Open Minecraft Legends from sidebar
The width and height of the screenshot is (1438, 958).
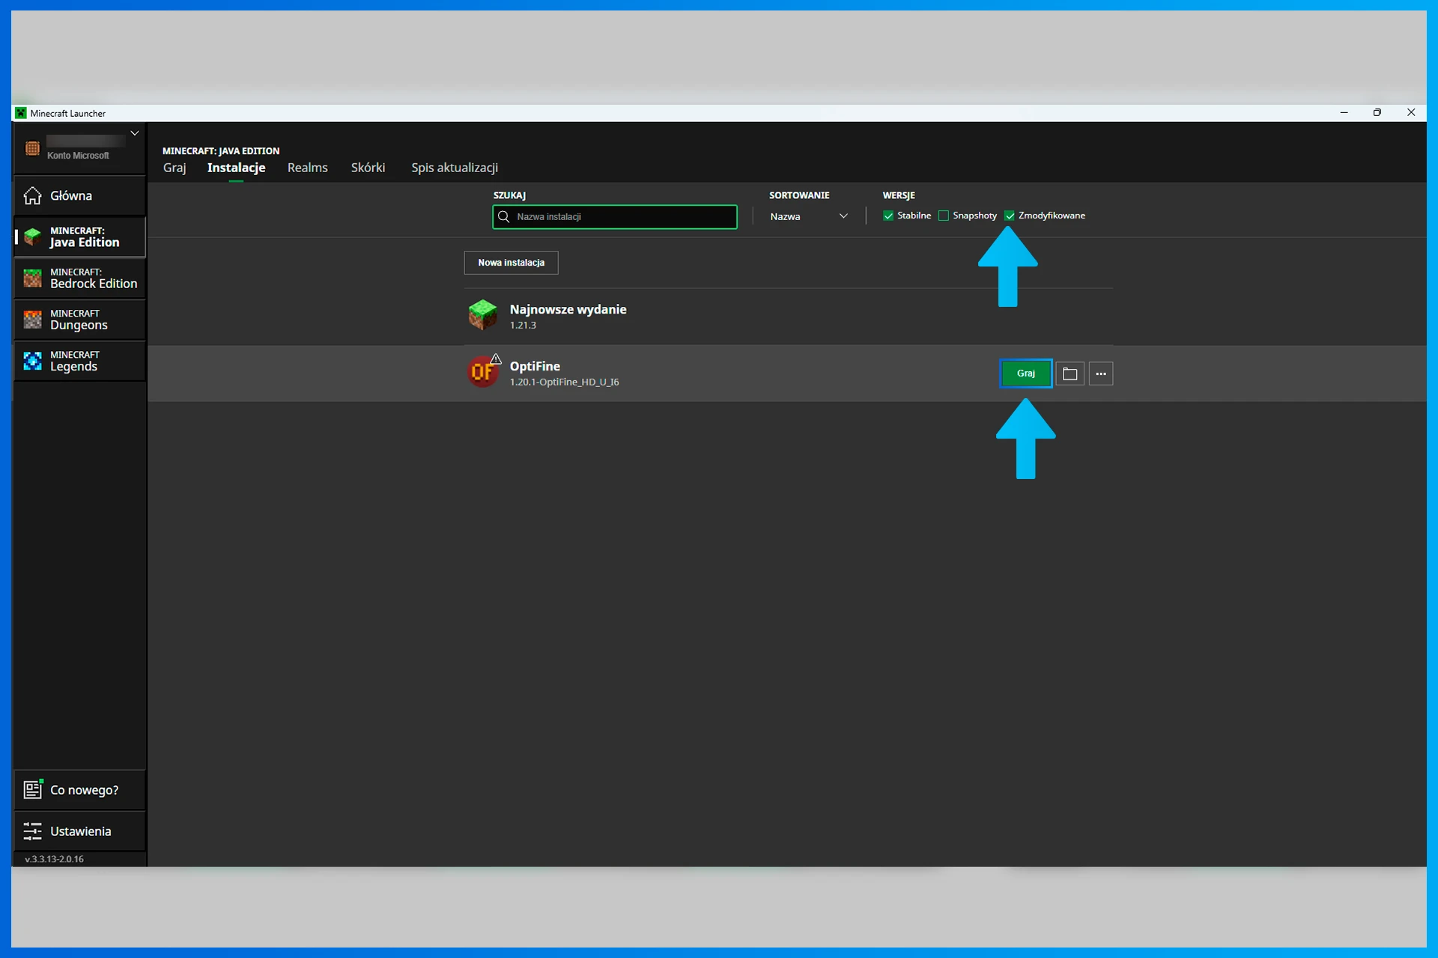coord(79,361)
